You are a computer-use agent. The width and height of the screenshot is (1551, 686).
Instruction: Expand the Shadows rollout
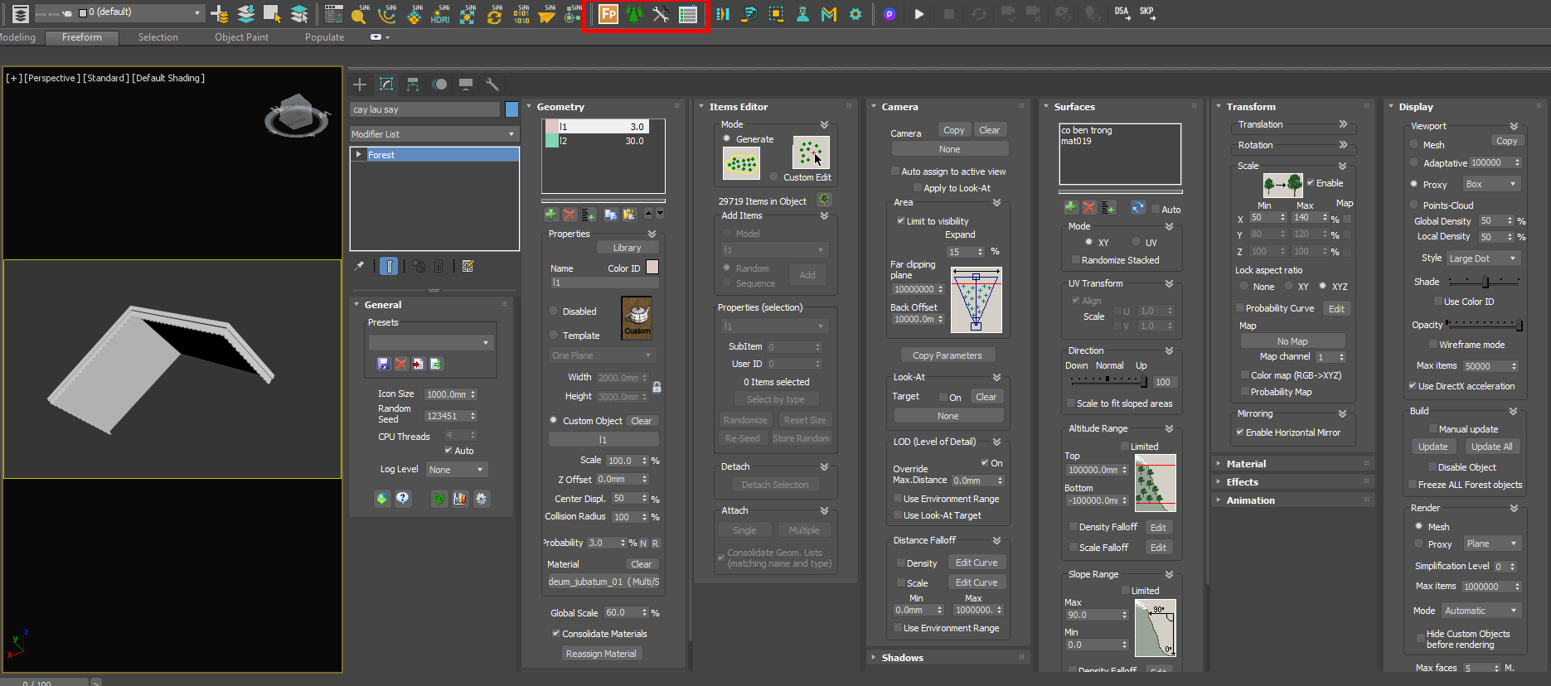click(902, 658)
